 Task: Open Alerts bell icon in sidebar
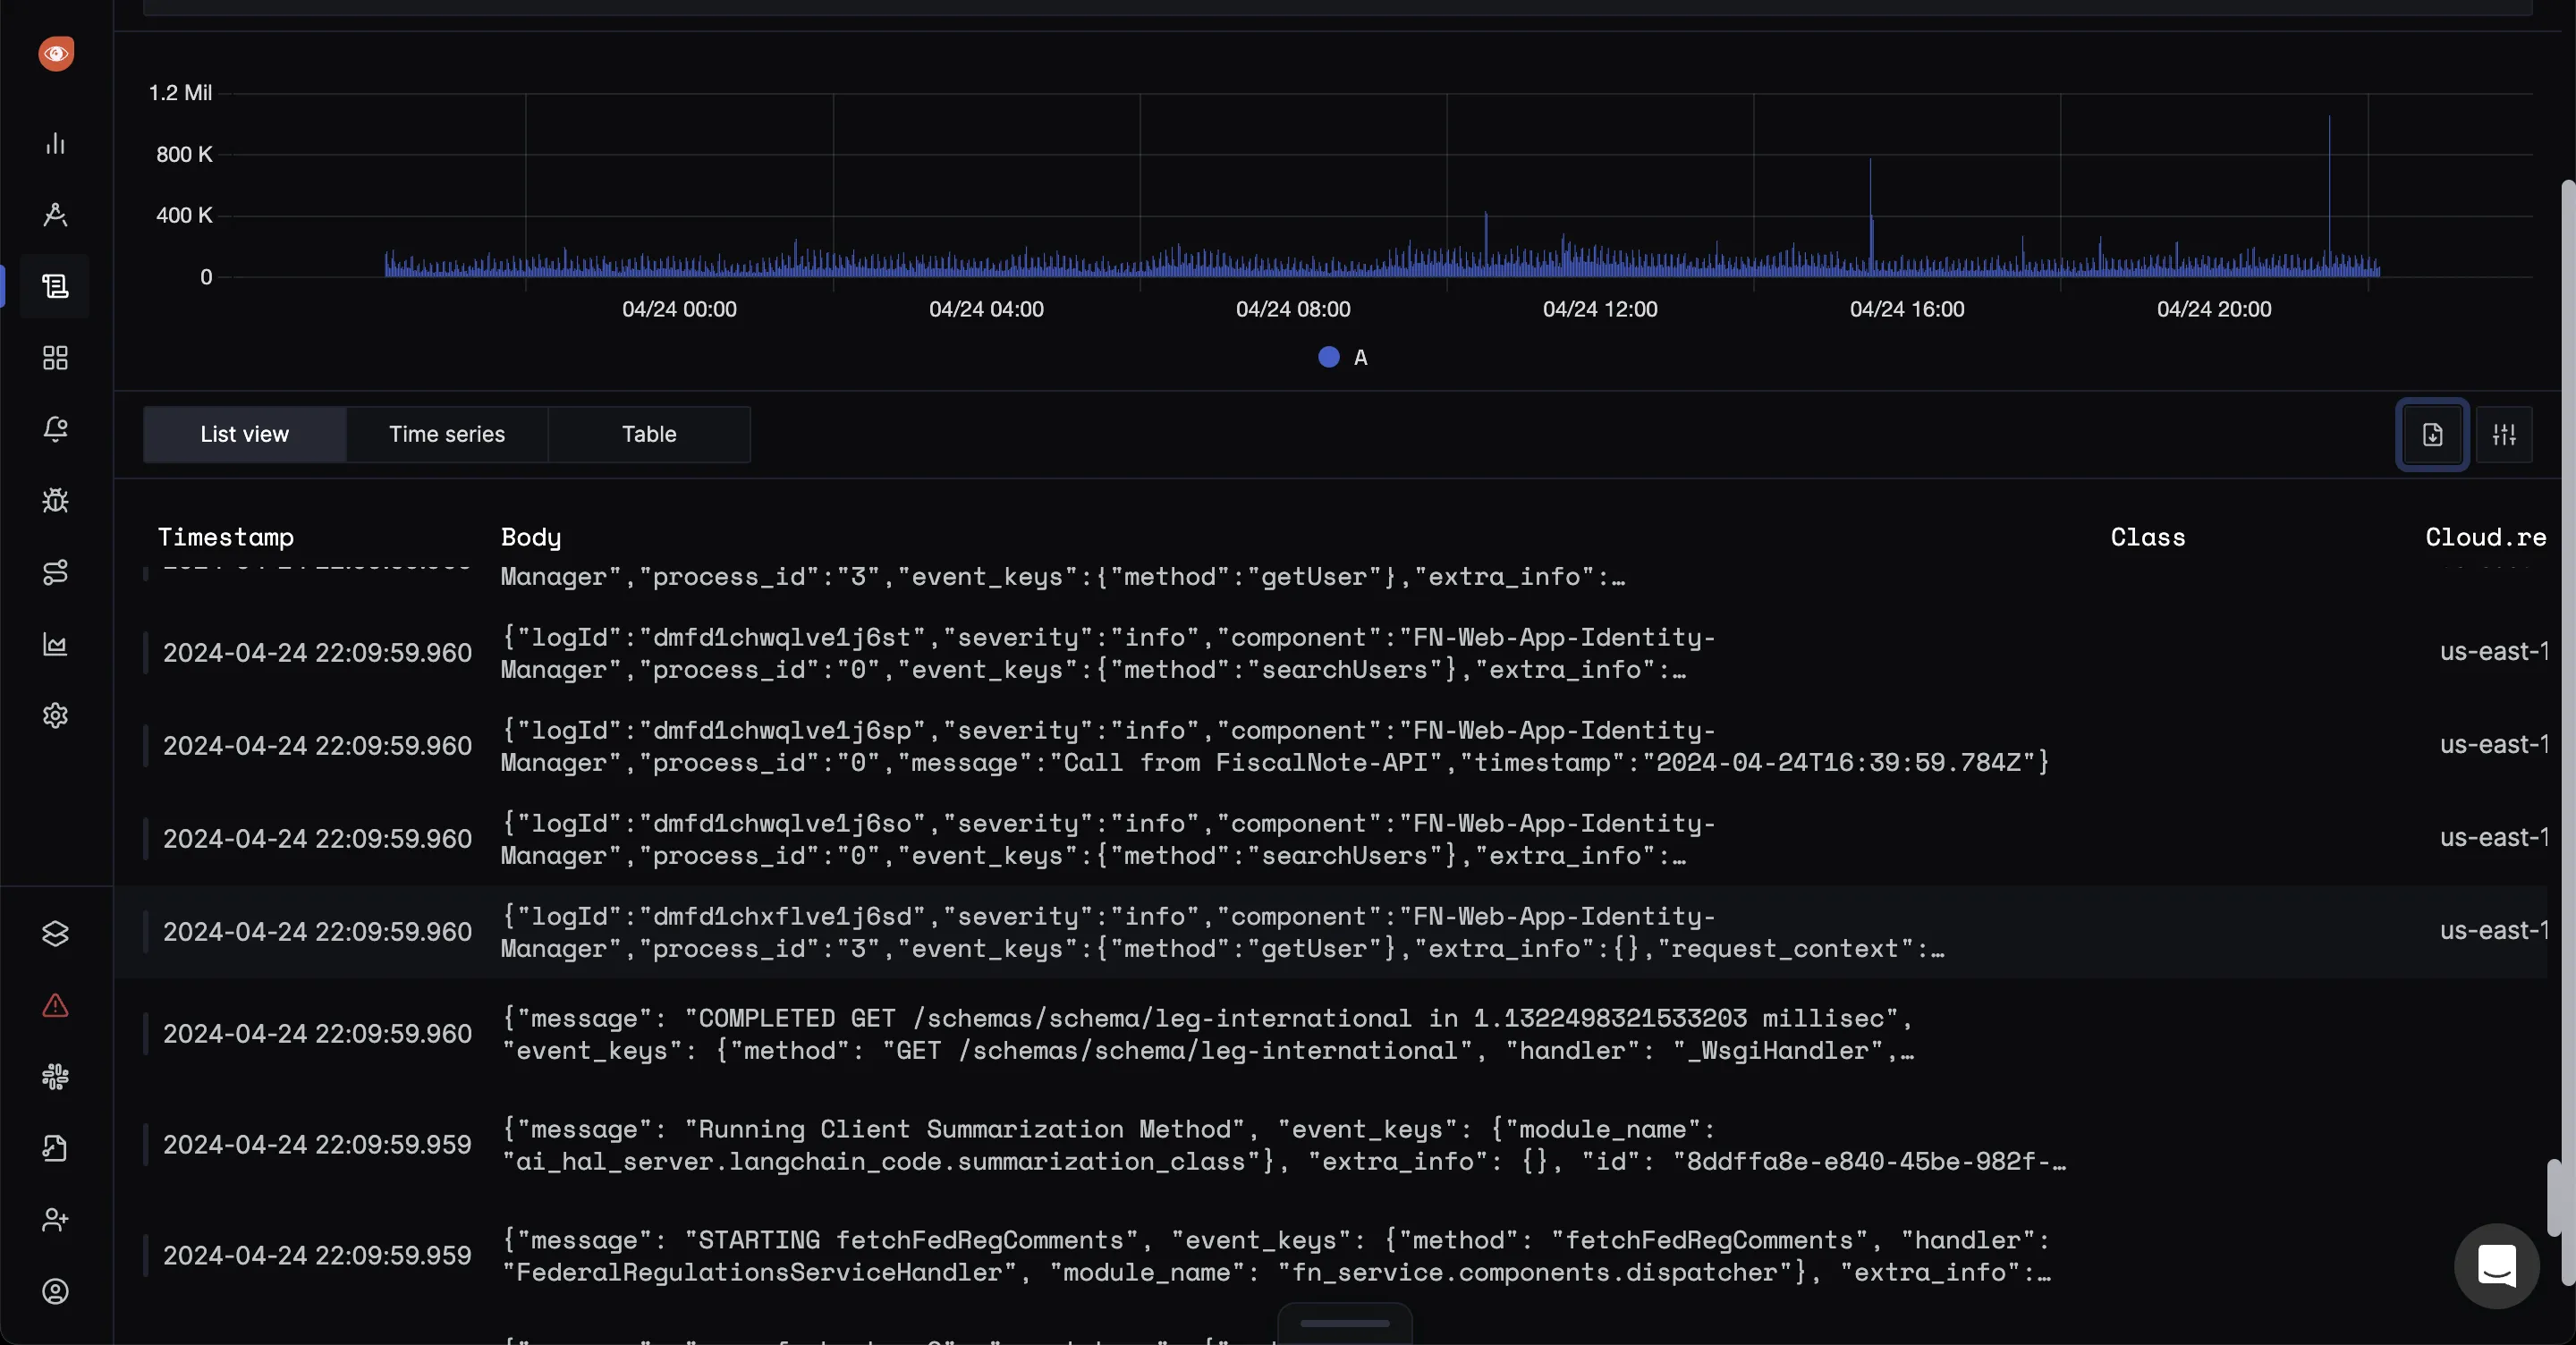[55, 430]
